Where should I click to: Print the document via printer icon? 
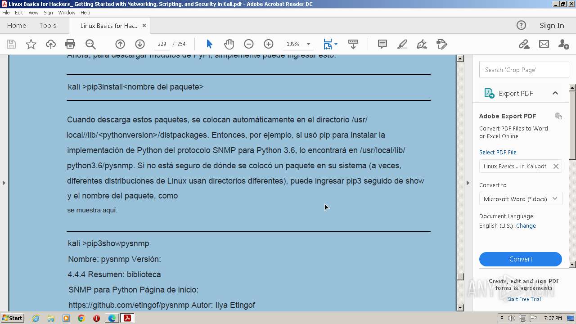(70, 44)
